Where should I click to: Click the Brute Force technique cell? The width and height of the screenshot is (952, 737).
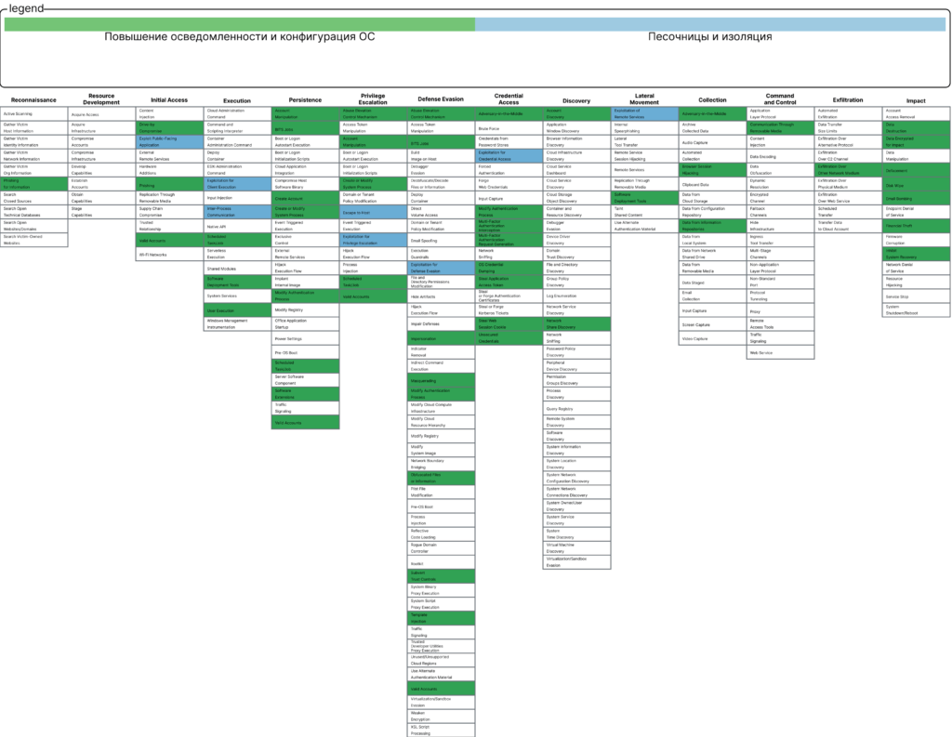coord(508,128)
